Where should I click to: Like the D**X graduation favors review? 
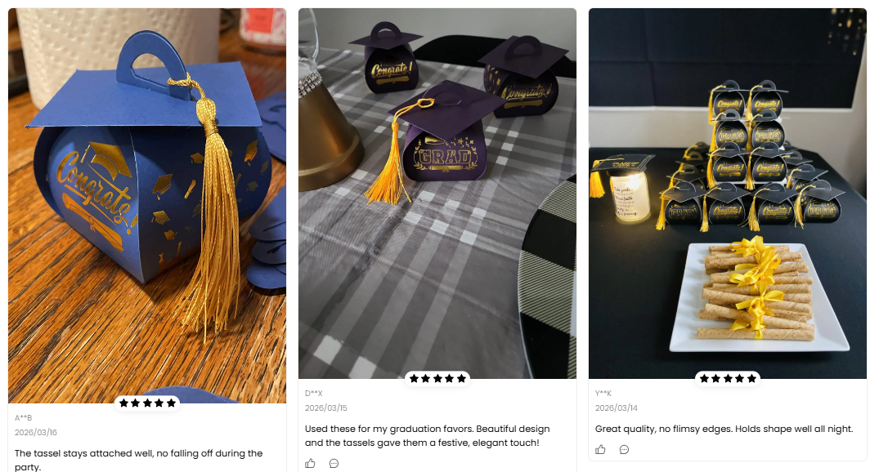(x=310, y=463)
